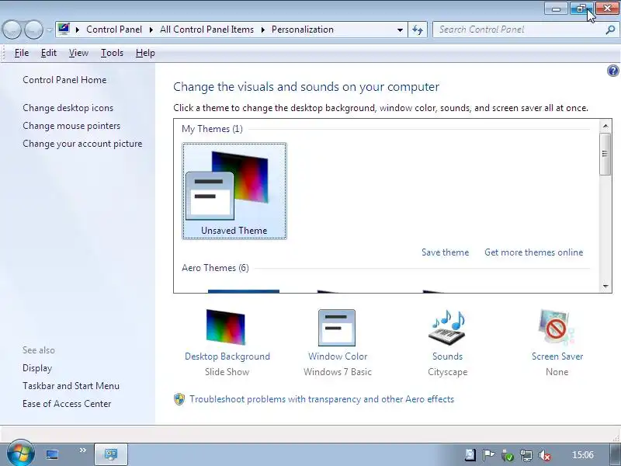621x466 pixels.
Task: Click the first tray icon left of flag
Action: pyautogui.click(x=470, y=455)
